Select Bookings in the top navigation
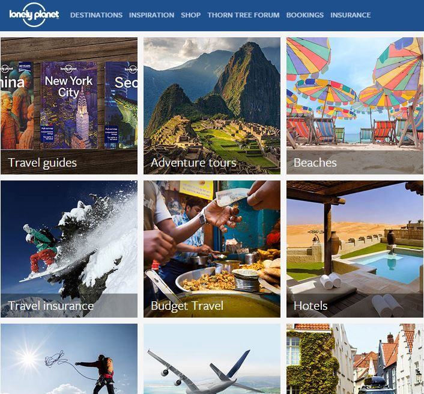This screenshot has height=394, width=424. (x=305, y=15)
